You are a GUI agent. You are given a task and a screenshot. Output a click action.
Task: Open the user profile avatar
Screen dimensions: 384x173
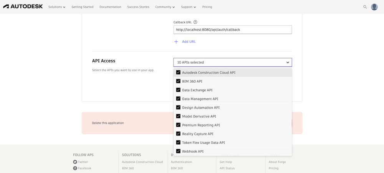point(374,7)
